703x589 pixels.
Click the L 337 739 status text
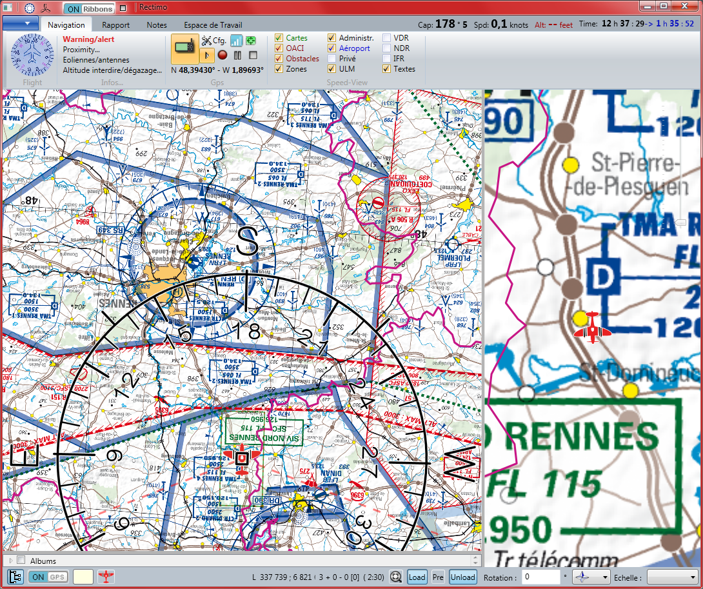coord(318,577)
